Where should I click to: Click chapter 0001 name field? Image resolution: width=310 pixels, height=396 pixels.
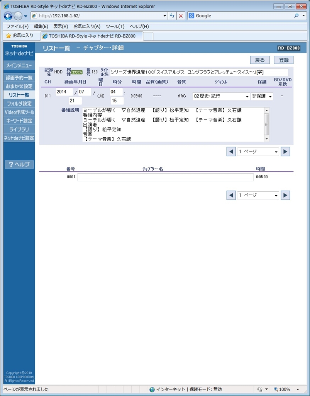coord(165,177)
